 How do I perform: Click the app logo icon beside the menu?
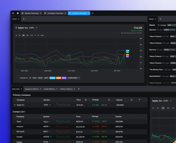(18, 13)
